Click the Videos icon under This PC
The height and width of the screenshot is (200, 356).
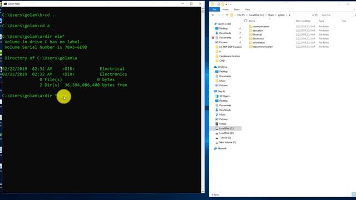(217, 124)
